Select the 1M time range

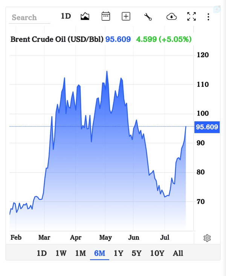[x=81, y=253]
